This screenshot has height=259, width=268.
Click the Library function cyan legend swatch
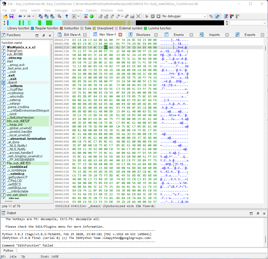click(5, 28)
